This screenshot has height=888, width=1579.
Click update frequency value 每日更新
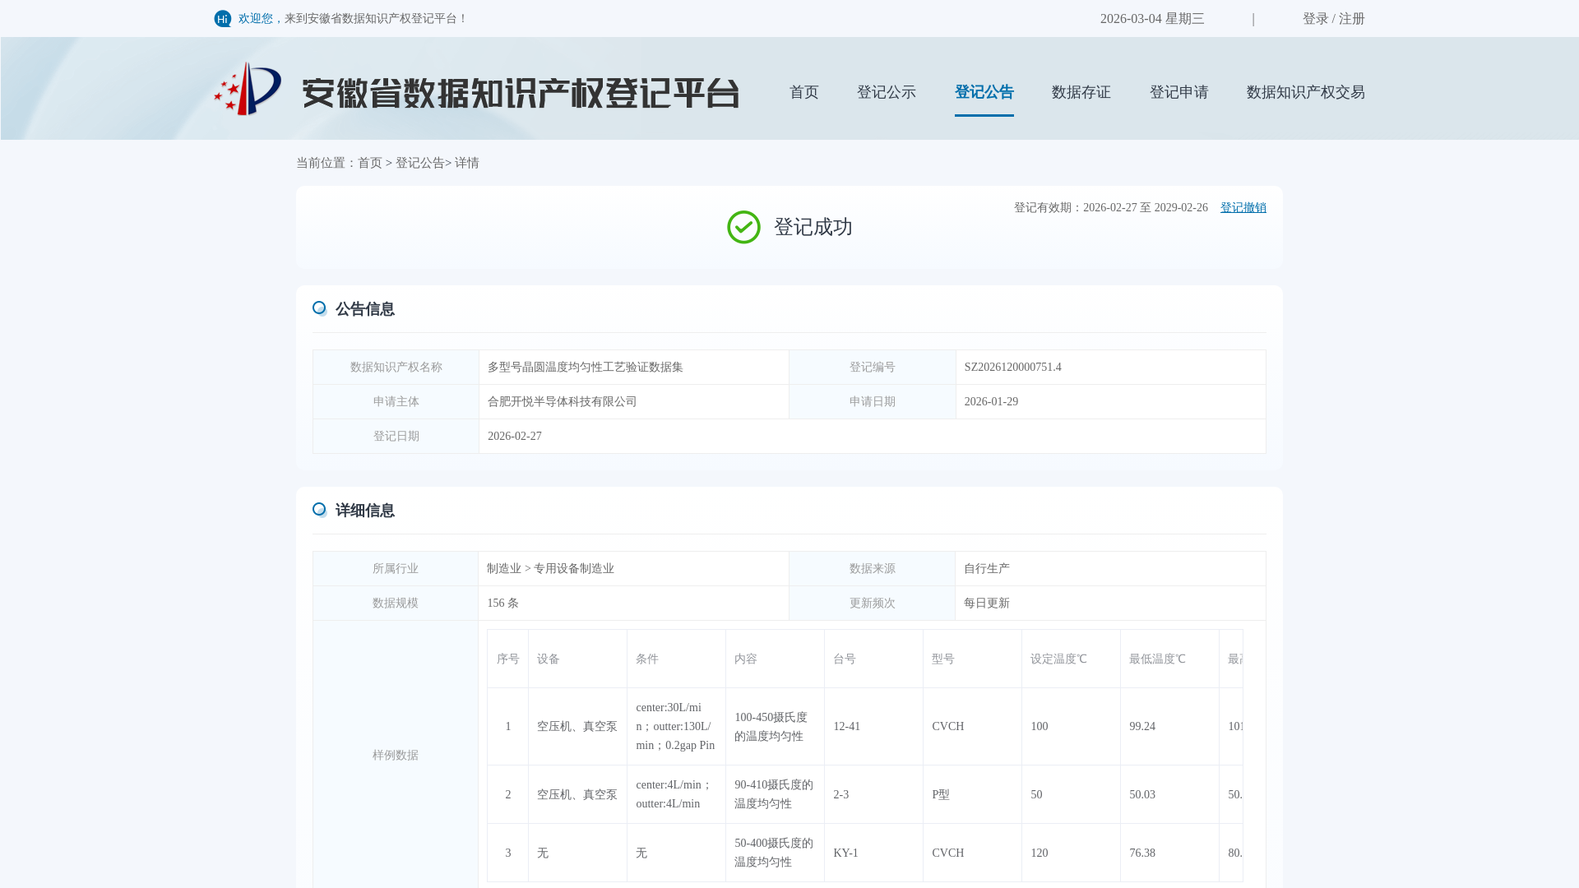(x=986, y=604)
